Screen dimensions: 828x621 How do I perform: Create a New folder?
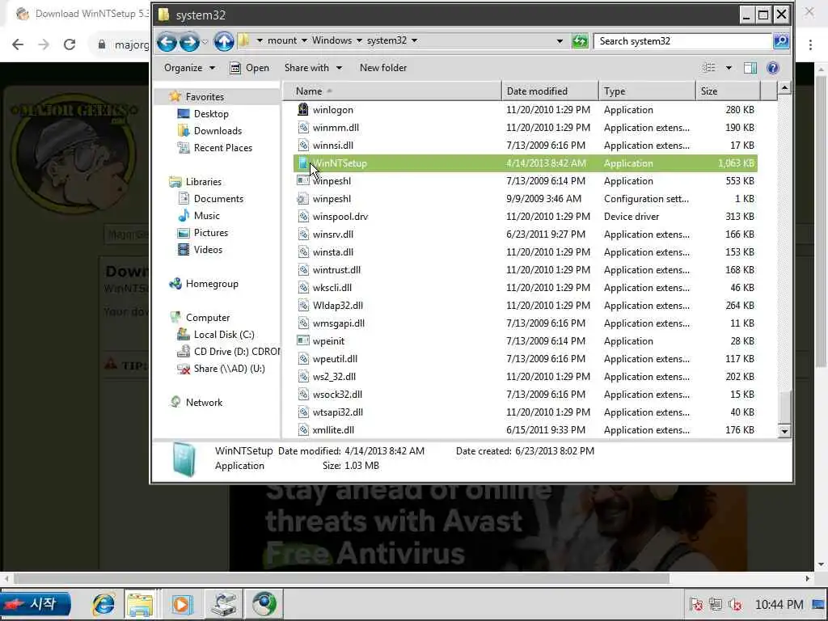(383, 68)
